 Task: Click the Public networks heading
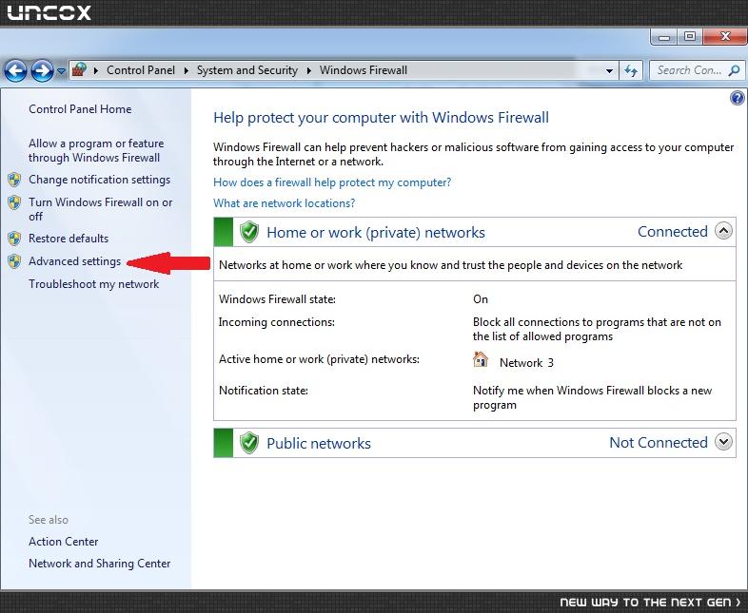(x=319, y=444)
